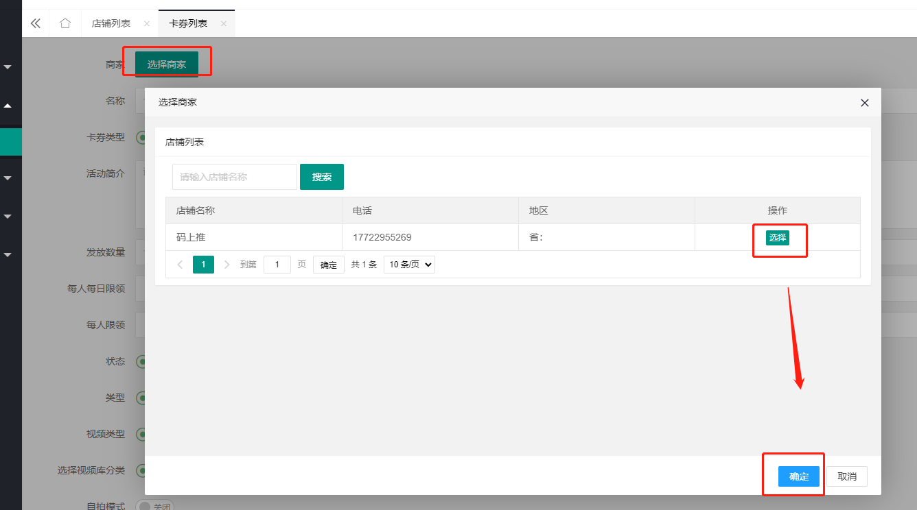Go to previous page arrow
The height and width of the screenshot is (510, 917).
(x=180, y=265)
